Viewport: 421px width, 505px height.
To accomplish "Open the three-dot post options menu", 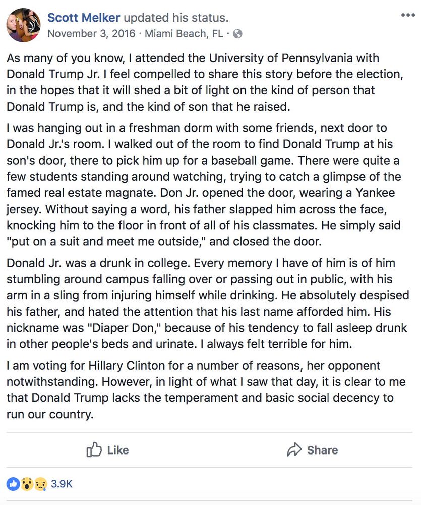I will 408,15.
